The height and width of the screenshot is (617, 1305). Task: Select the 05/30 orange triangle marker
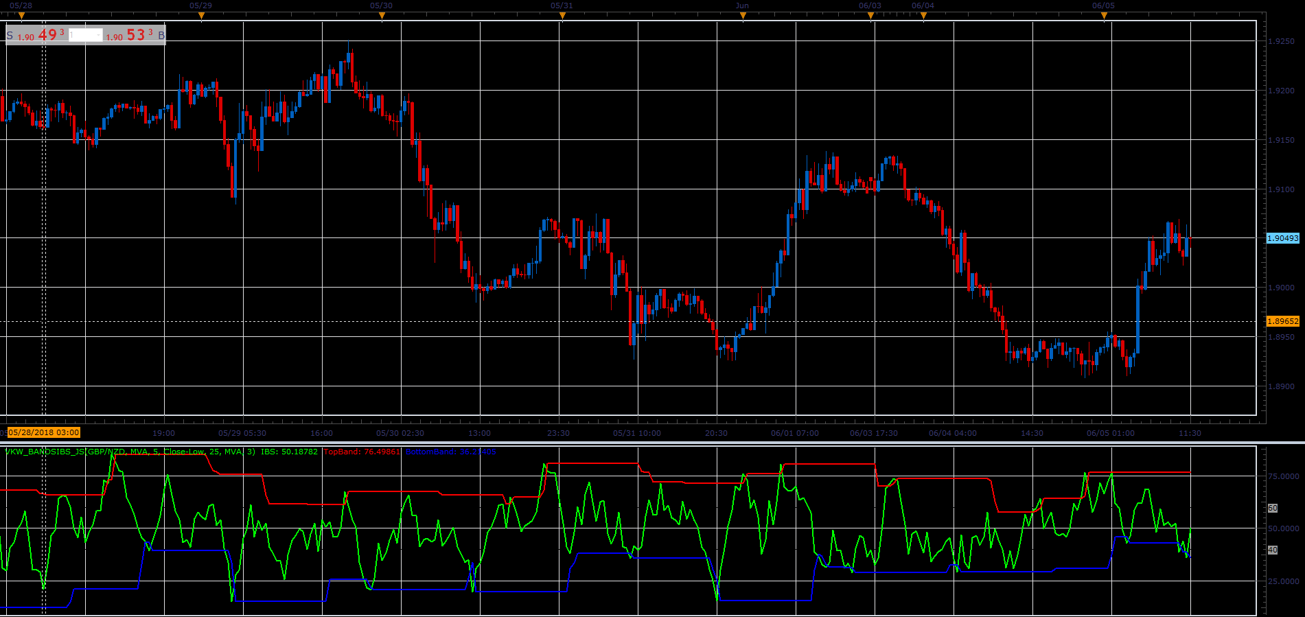pos(382,15)
